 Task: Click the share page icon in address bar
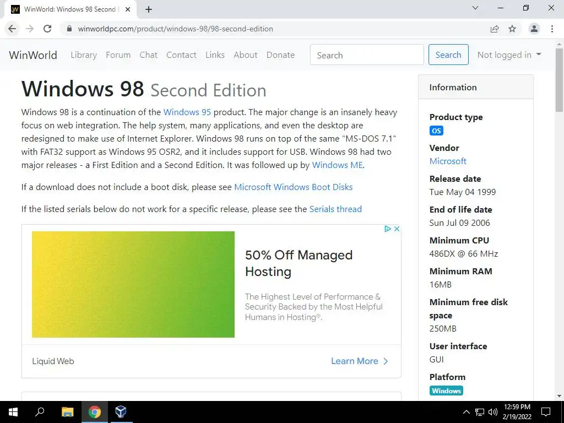pyautogui.click(x=495, y=29)
